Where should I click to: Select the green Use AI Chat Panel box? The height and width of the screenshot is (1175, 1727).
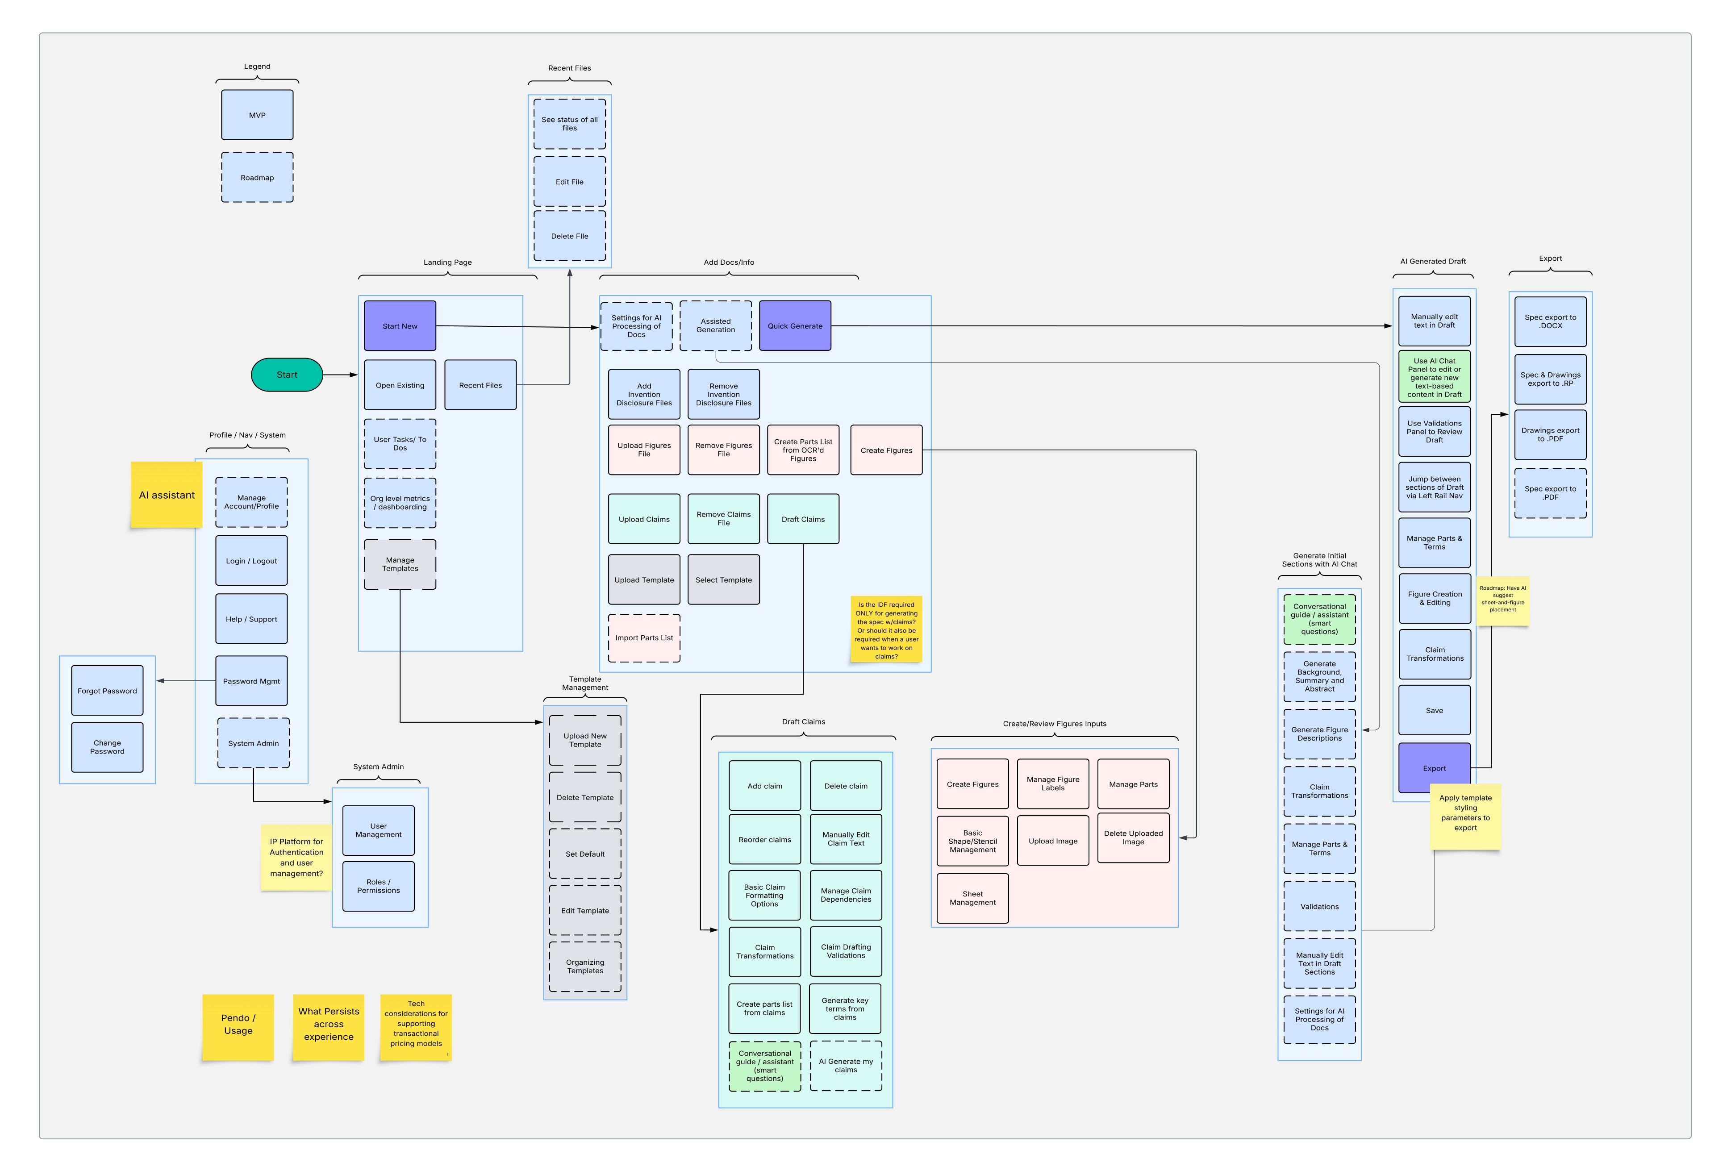click(x=1434, y=378)
